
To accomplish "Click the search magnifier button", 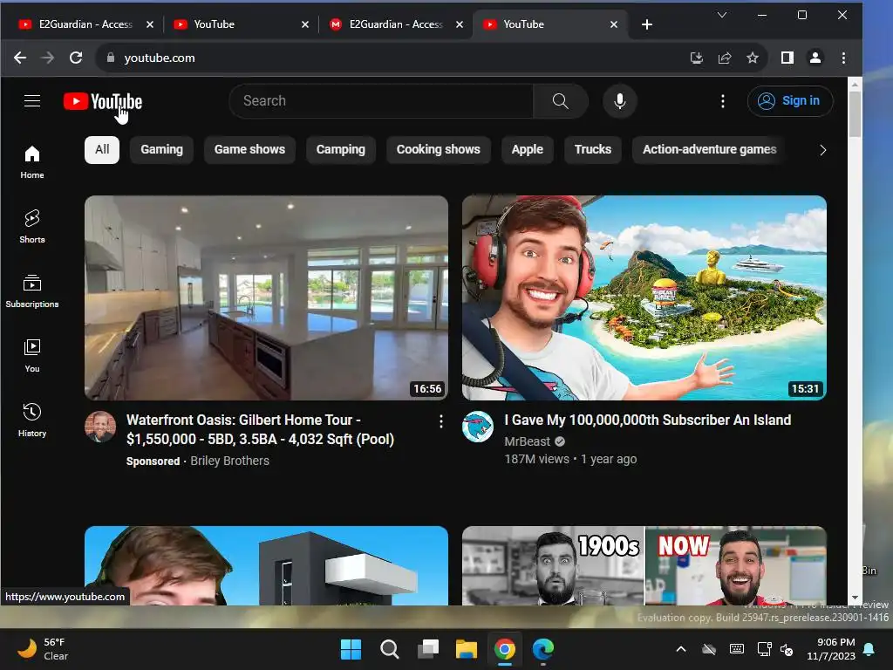I will click(x=561, y=101).
